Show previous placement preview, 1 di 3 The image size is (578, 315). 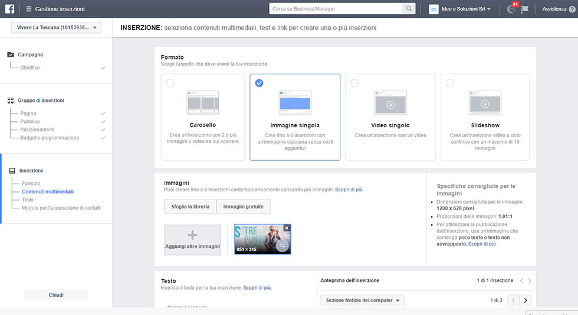coord(514,300)
